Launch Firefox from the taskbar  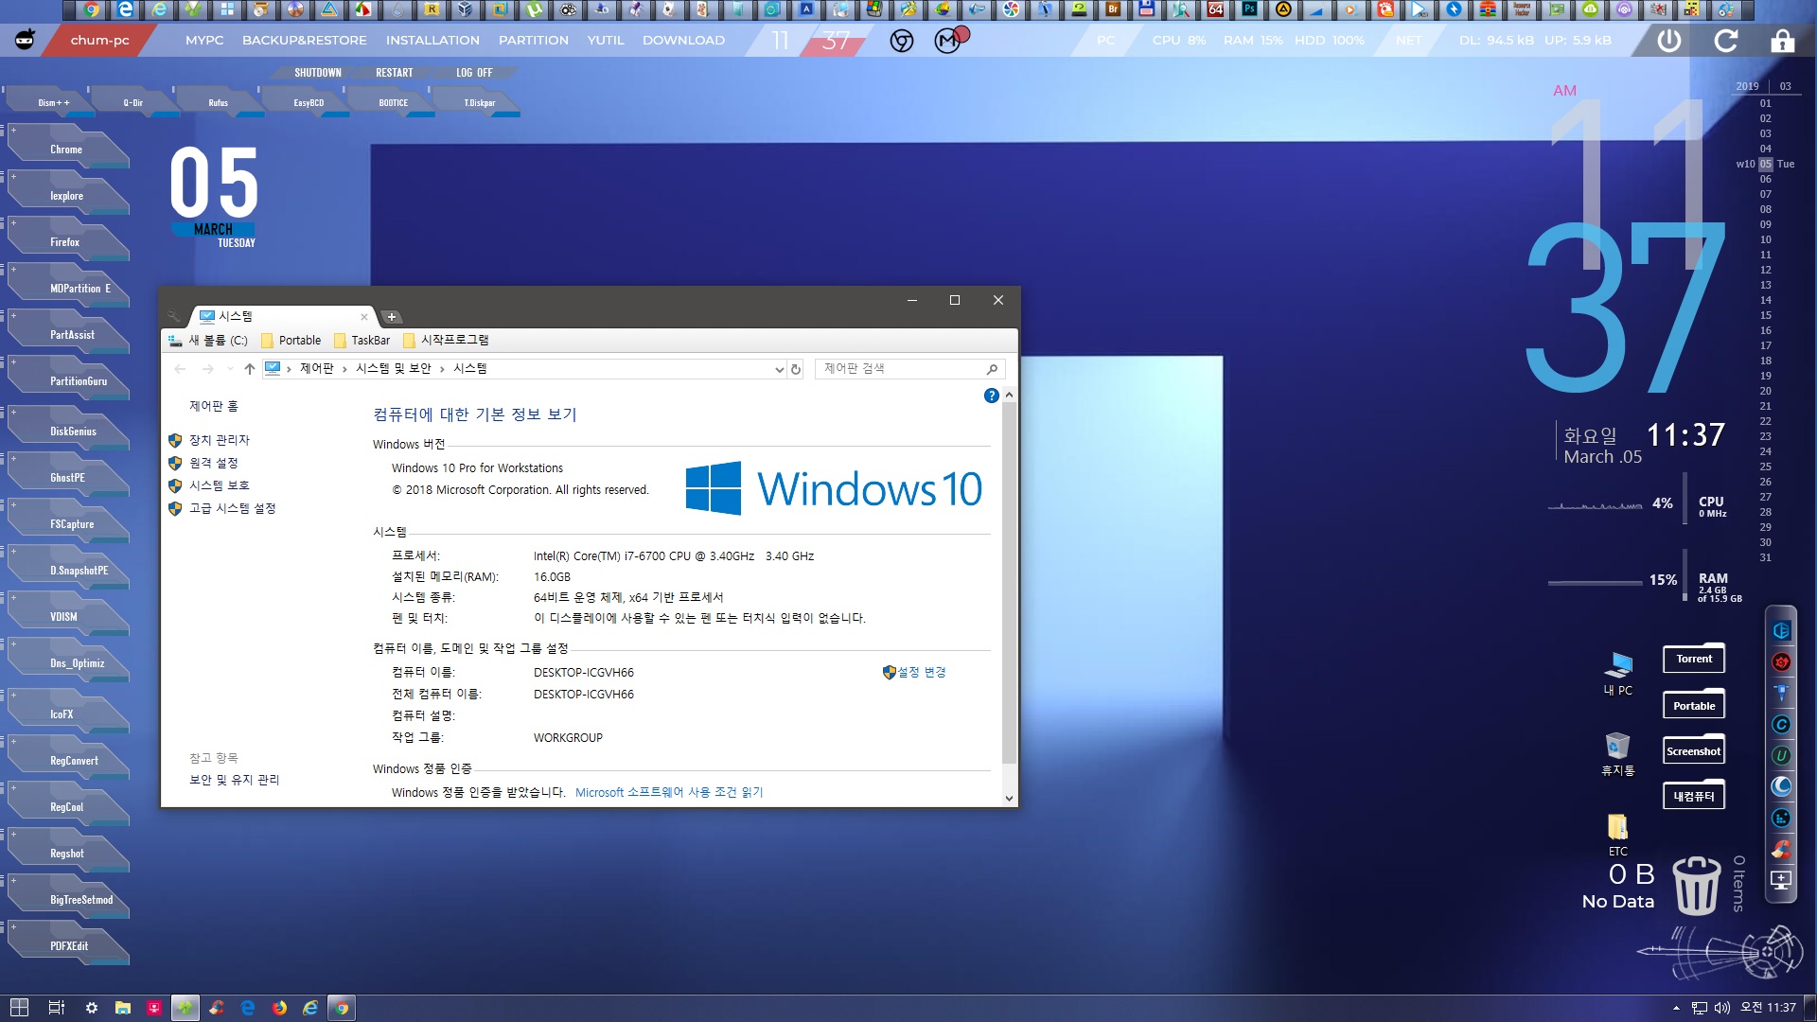[x=279, y=1008]
